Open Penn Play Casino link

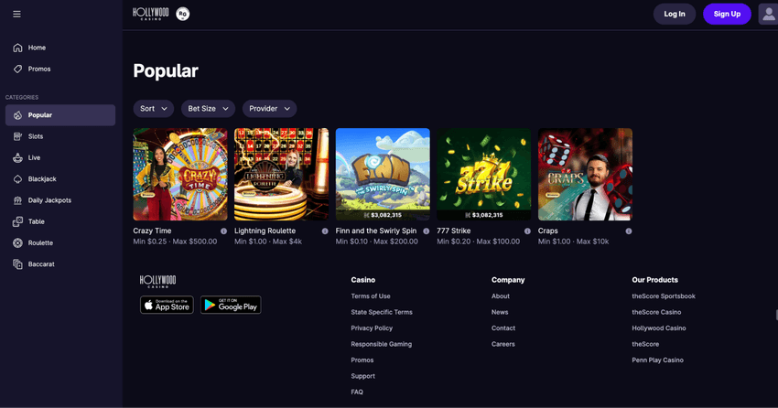pos(657,360)
